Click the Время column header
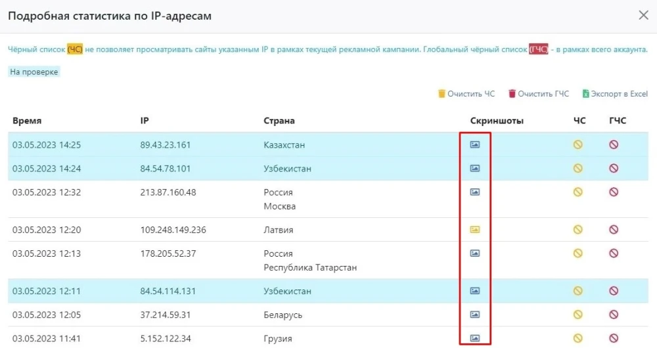 (27, 121)
